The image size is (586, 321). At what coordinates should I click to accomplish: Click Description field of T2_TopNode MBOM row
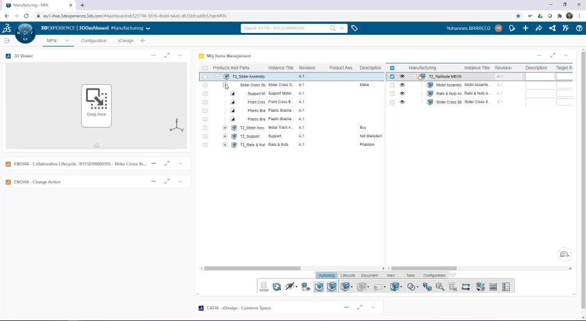pyautogui.click(x=540, y=77)
